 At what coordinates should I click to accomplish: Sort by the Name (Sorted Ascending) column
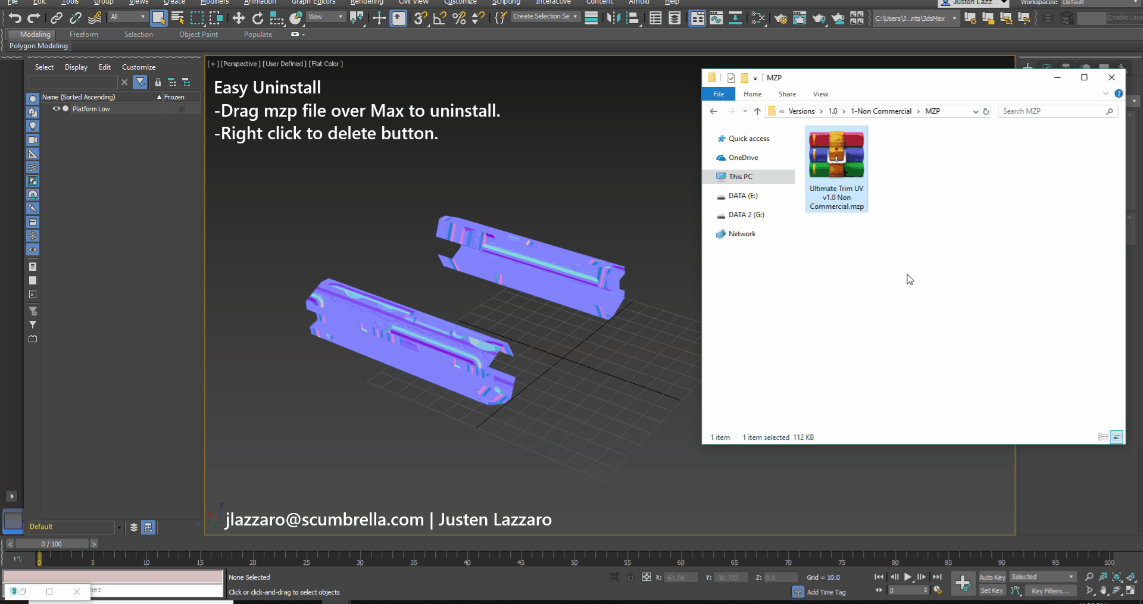[x=101, y=97]
